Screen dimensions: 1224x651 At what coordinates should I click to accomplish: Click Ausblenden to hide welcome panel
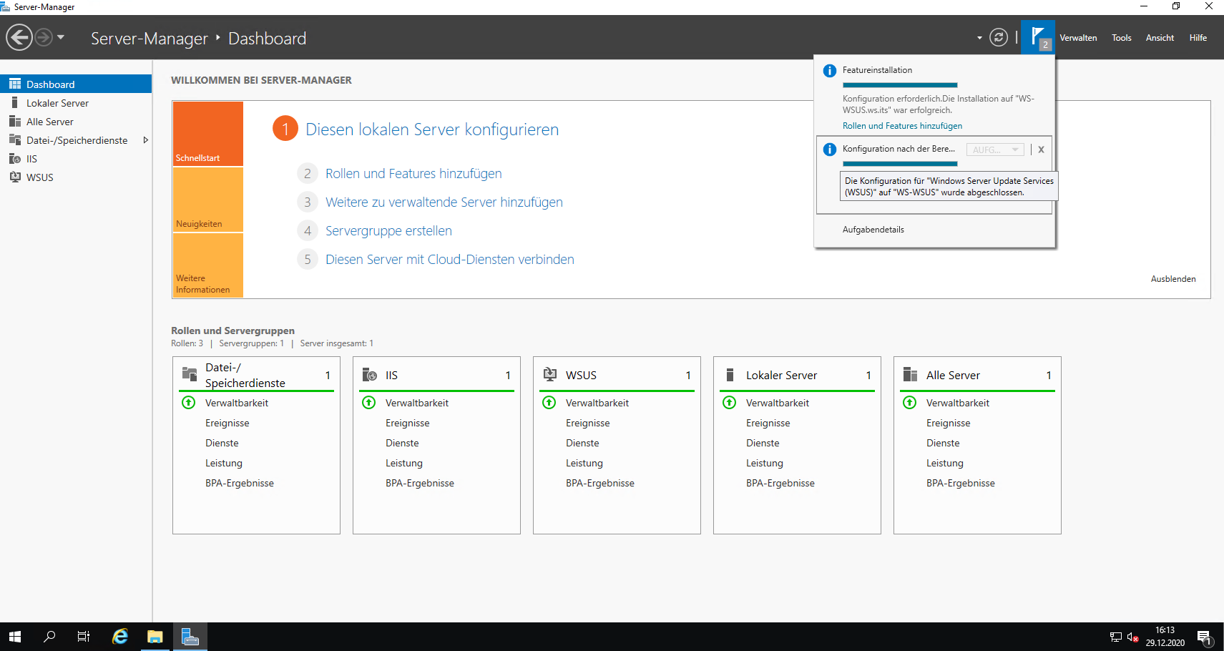pyautogui.click(x=1173, y=279)
